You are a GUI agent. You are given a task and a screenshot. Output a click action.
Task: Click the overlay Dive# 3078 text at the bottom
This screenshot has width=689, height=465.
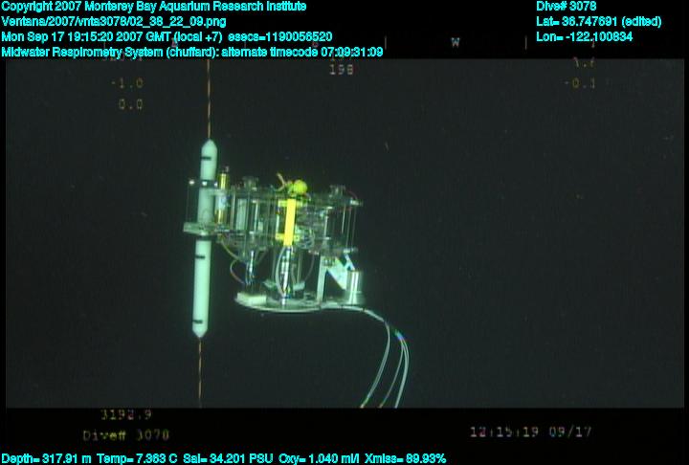pos(126,435)
